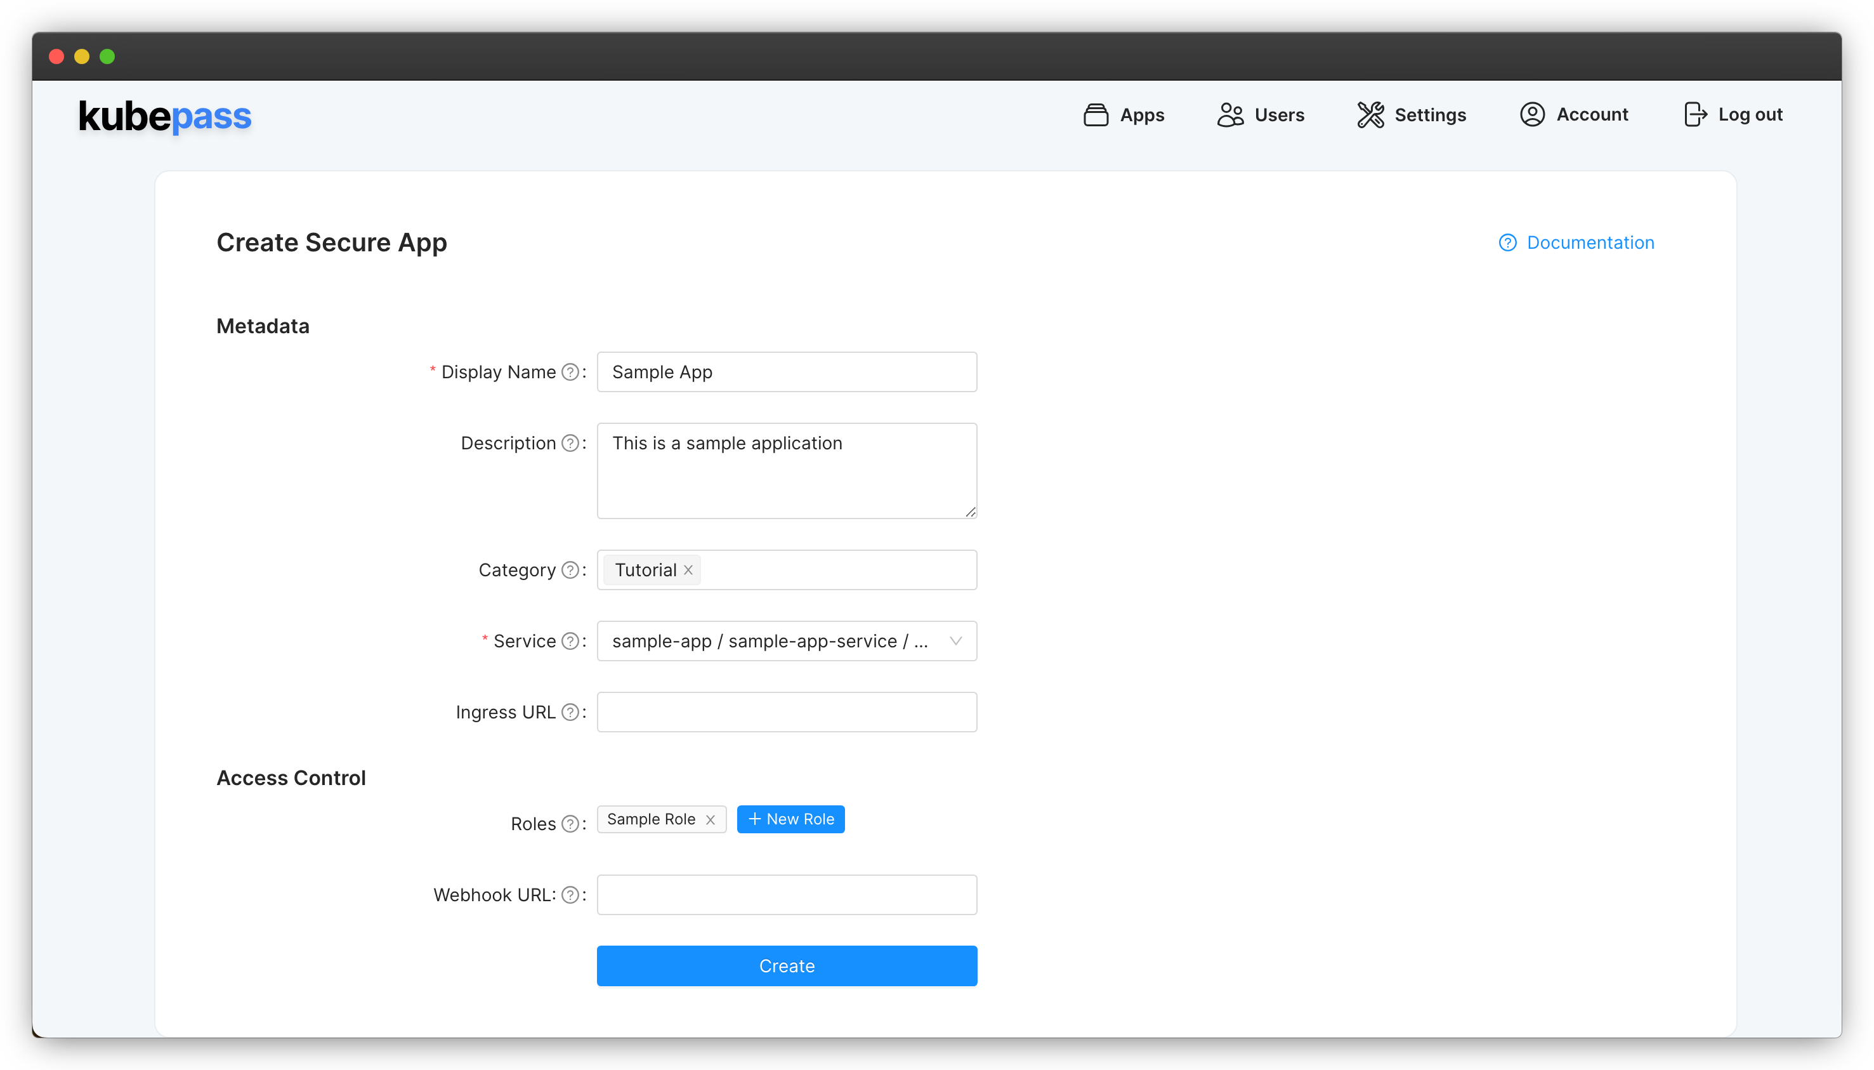Open the Service selection dropdown
1874x1070 pixels.
(786, 641)
